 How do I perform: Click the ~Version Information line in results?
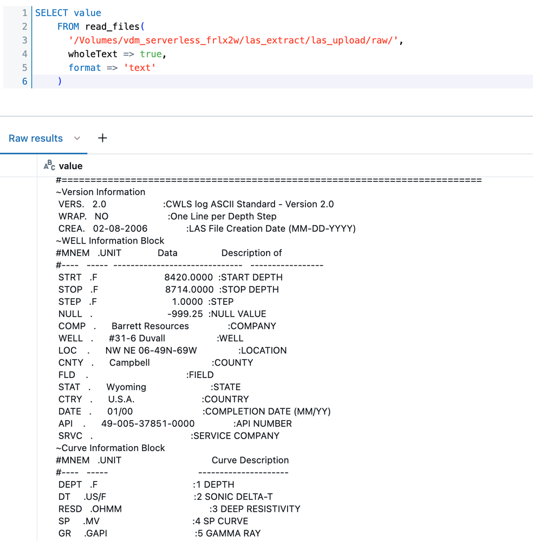pos(101,192)
